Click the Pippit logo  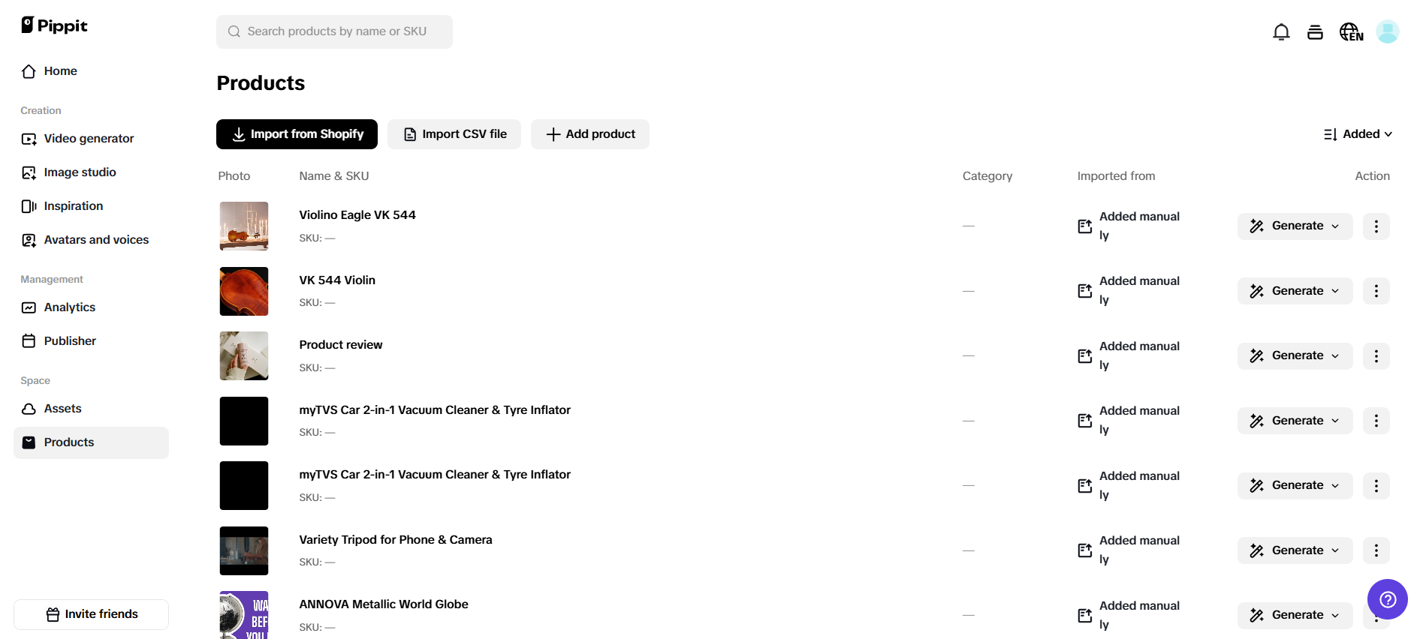pos(54,25)
